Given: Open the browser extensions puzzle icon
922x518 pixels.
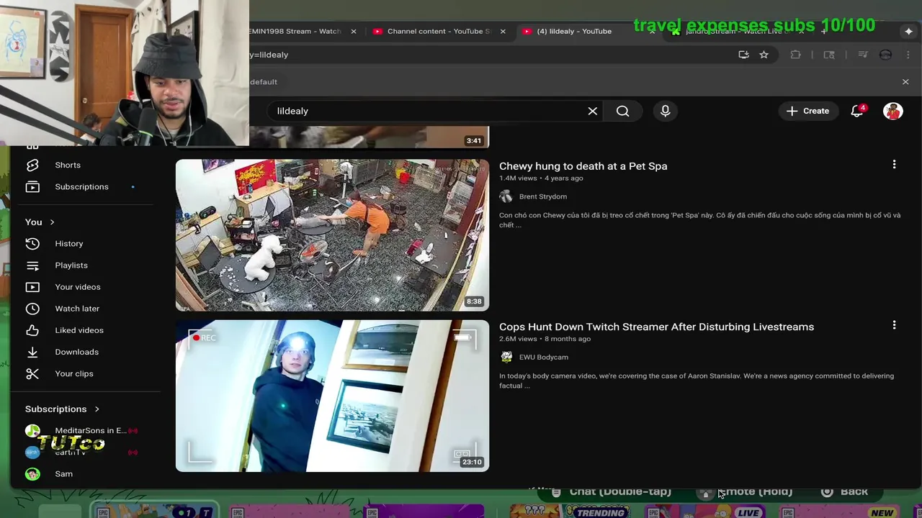Looking at the screenshot, I should (x=795, y=55).
